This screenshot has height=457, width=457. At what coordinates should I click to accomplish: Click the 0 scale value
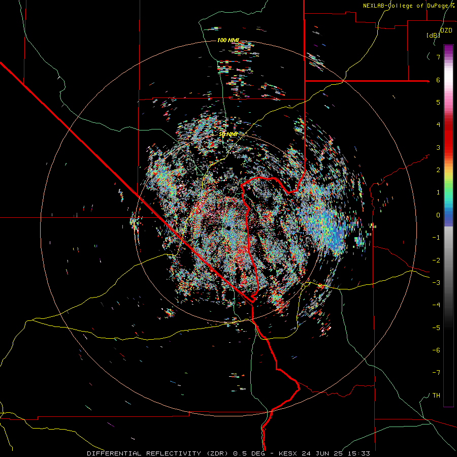[x=438, y=215]
